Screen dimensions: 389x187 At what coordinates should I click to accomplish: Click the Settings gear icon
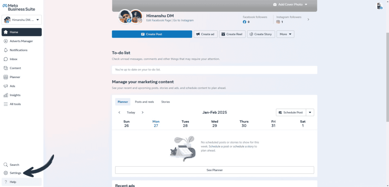point(5,173)
